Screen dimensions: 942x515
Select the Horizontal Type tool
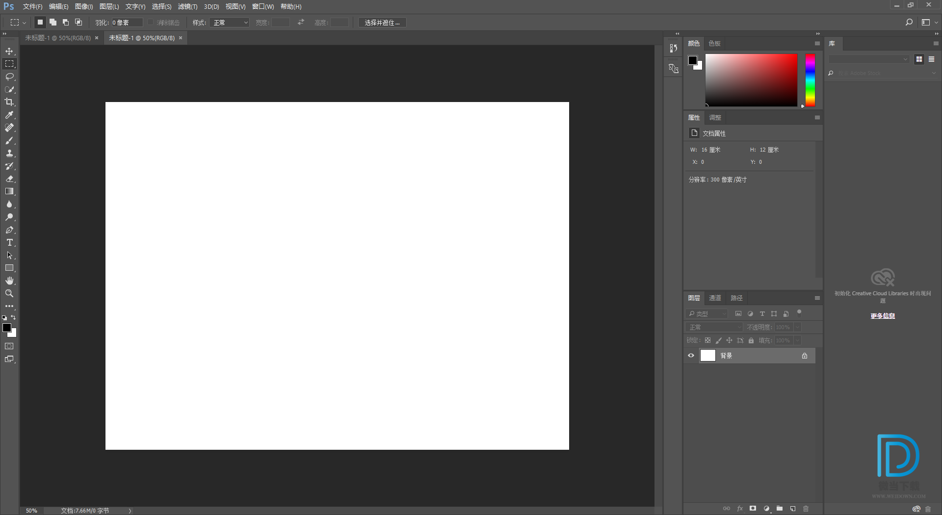[9, 242]
